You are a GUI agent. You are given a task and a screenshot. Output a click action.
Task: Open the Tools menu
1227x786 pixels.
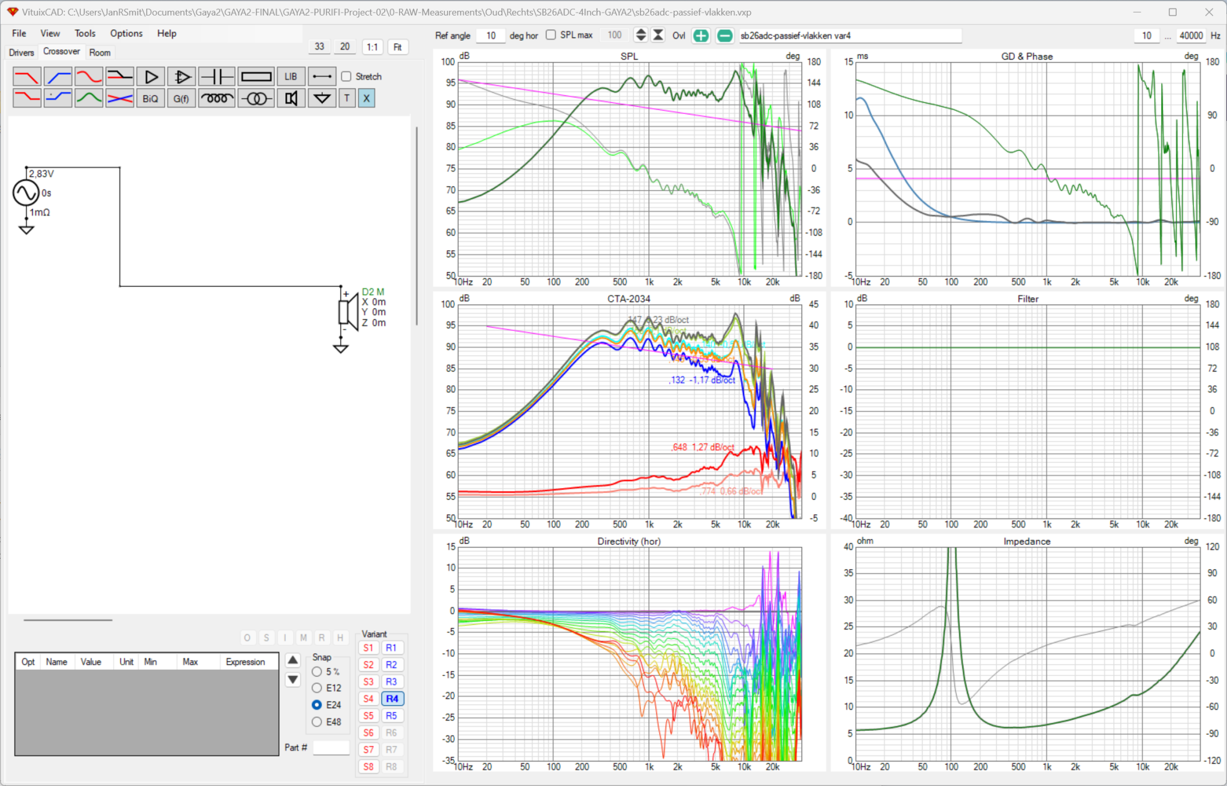coord(85,34)
